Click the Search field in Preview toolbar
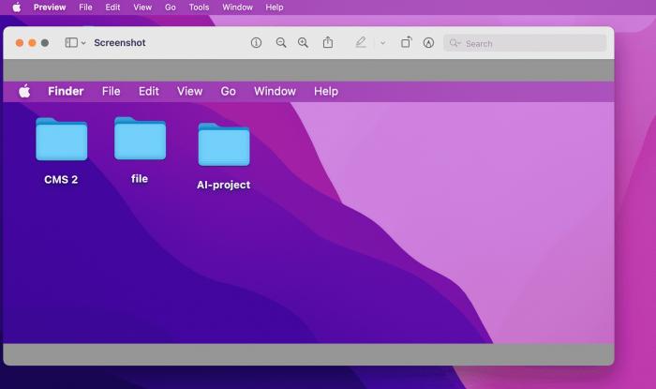 [525, 43]
